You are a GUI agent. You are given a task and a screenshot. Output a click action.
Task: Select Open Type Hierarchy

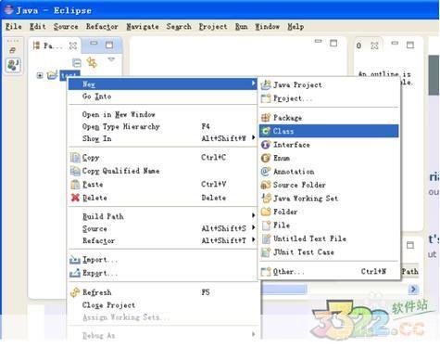coord(120,127)
